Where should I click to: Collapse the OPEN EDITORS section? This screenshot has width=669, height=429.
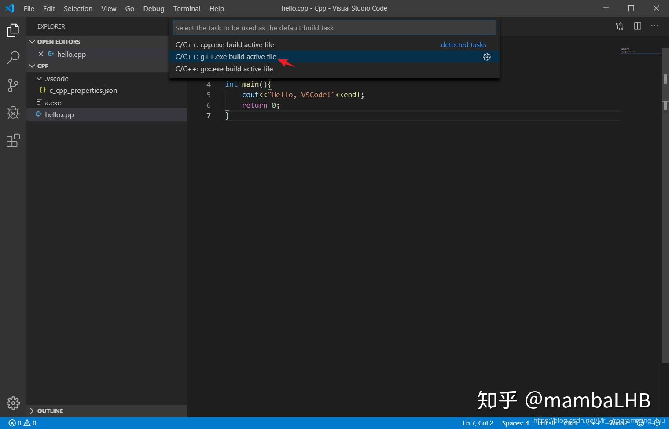coord(32,41)
